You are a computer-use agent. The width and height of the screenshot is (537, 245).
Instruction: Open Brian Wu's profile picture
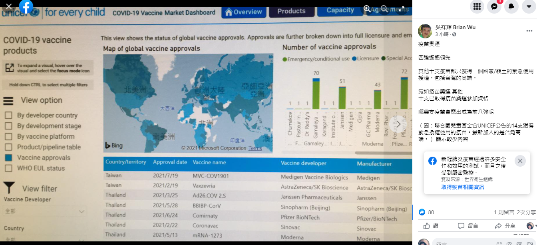coord(425,31)
